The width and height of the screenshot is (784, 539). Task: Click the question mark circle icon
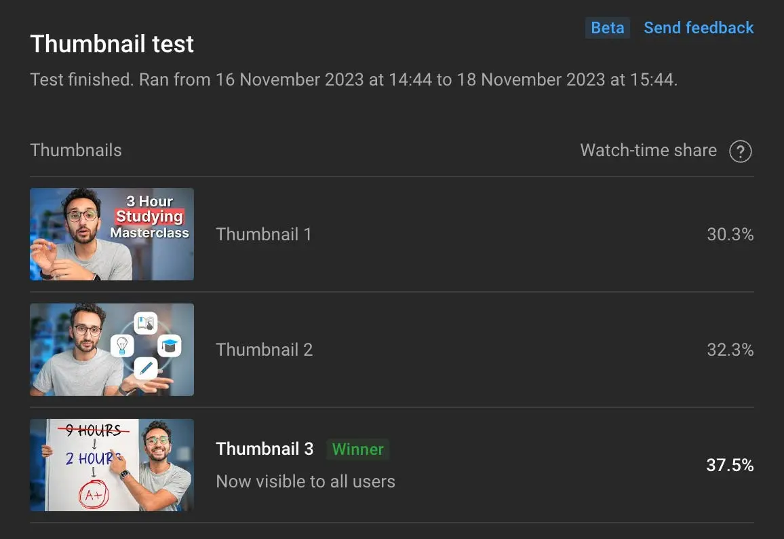[741, 151]
